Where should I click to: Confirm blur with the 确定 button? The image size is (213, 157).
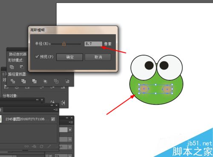pos(69,57)
